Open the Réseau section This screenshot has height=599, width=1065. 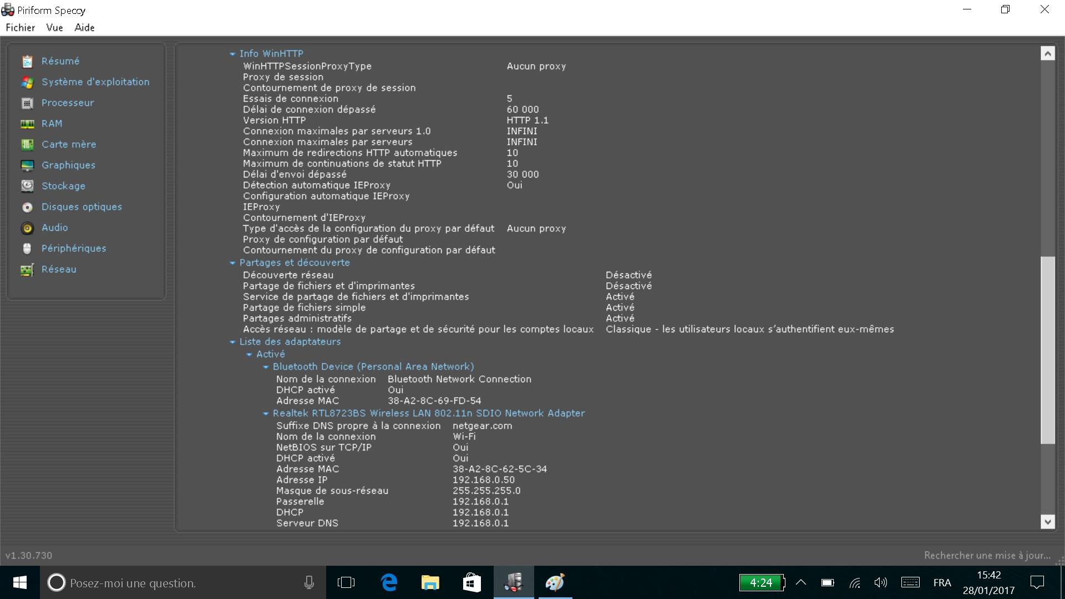[59, 270]
